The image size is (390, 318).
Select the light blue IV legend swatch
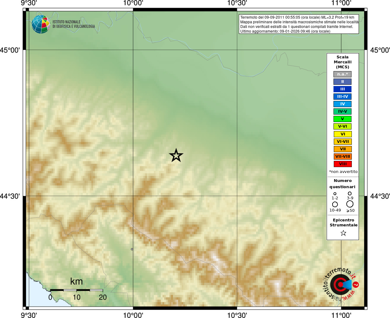click(342, 104)
